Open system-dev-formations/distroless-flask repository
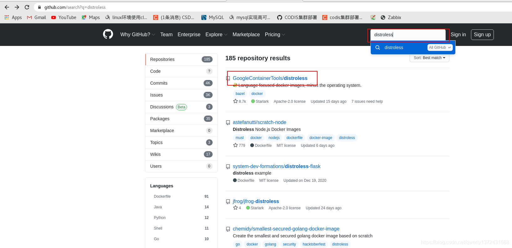This screenshot has height=248, width=512. tap(277, 166)
